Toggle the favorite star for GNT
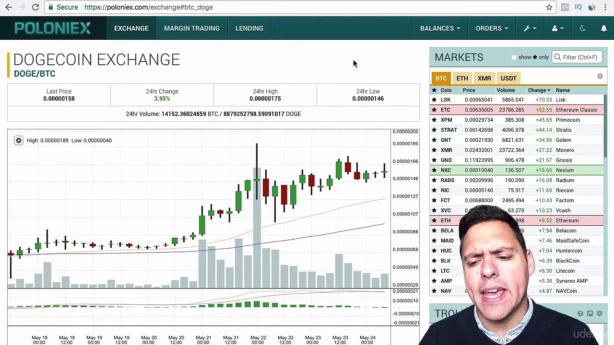Image resolution: width=614 pixels, height=345 pixels. coord(434,140)
